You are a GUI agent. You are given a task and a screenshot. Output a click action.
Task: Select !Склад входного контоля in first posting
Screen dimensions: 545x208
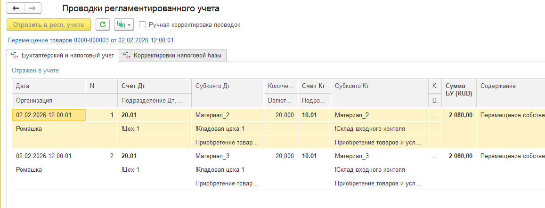[370, 129]
